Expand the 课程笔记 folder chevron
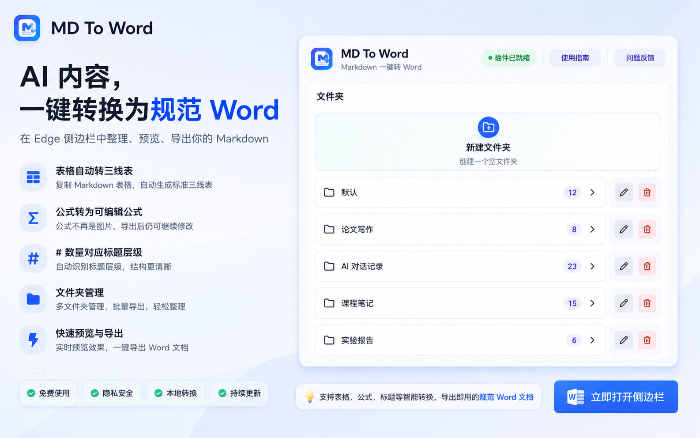Viewport: 700px width, 438px height. coord(592,303)
